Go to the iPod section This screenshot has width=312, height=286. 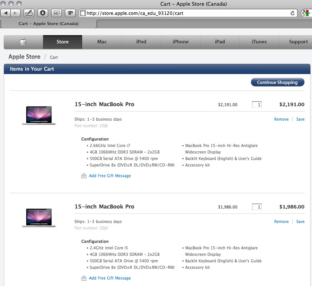(141, 42)
